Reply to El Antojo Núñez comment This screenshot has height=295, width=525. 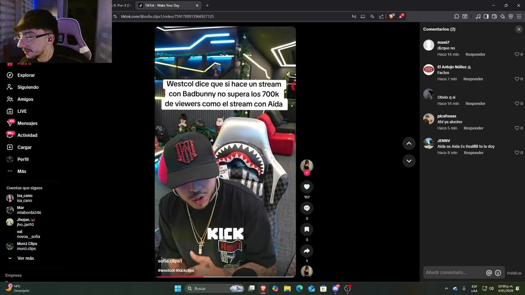pyautogui.click(x=473, y=79)
